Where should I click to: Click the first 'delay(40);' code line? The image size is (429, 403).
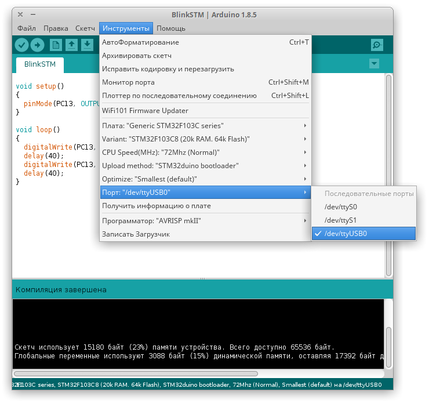44,155
